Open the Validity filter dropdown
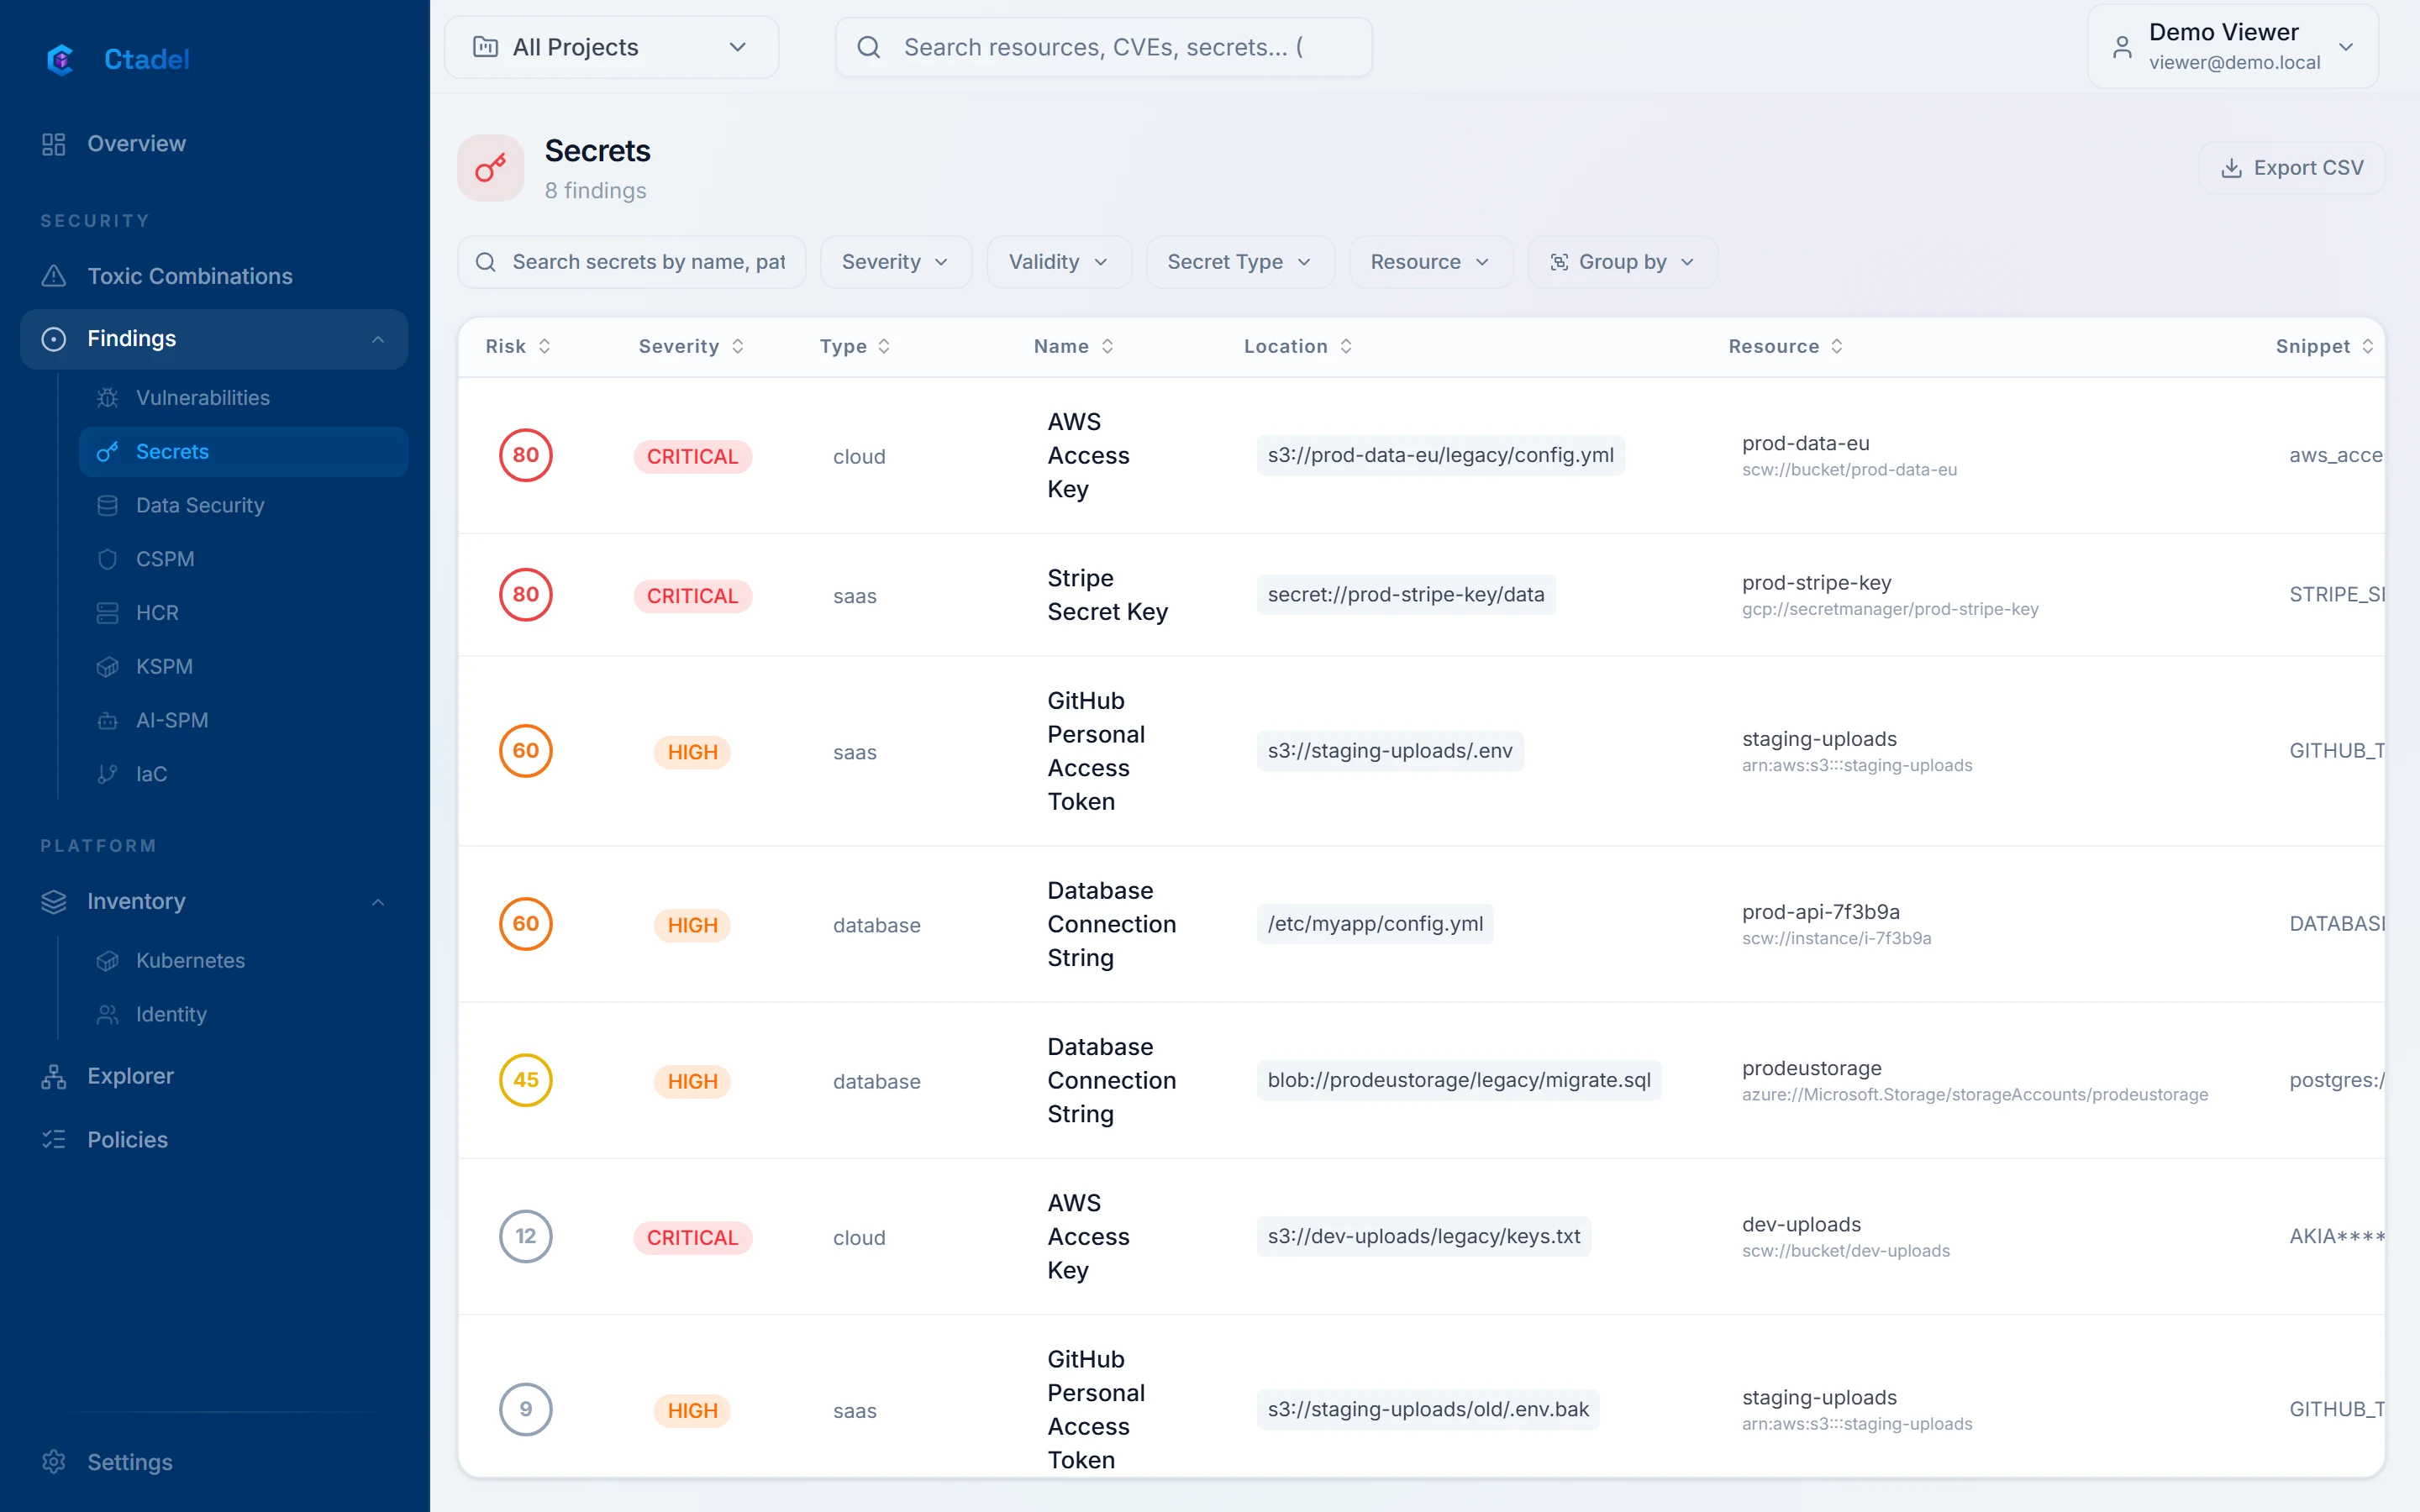 [x=1058, y=262]
